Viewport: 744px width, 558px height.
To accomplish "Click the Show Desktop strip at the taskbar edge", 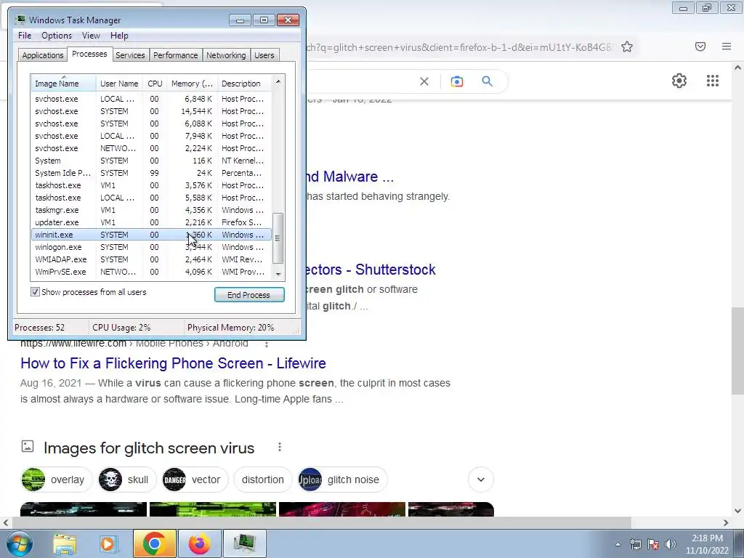I will pos(739,543).
